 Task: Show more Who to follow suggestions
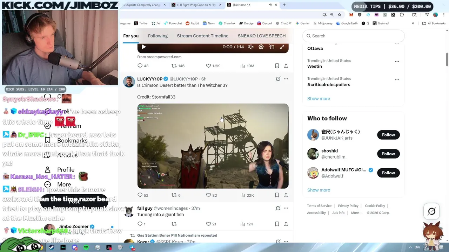coord(319,190)
